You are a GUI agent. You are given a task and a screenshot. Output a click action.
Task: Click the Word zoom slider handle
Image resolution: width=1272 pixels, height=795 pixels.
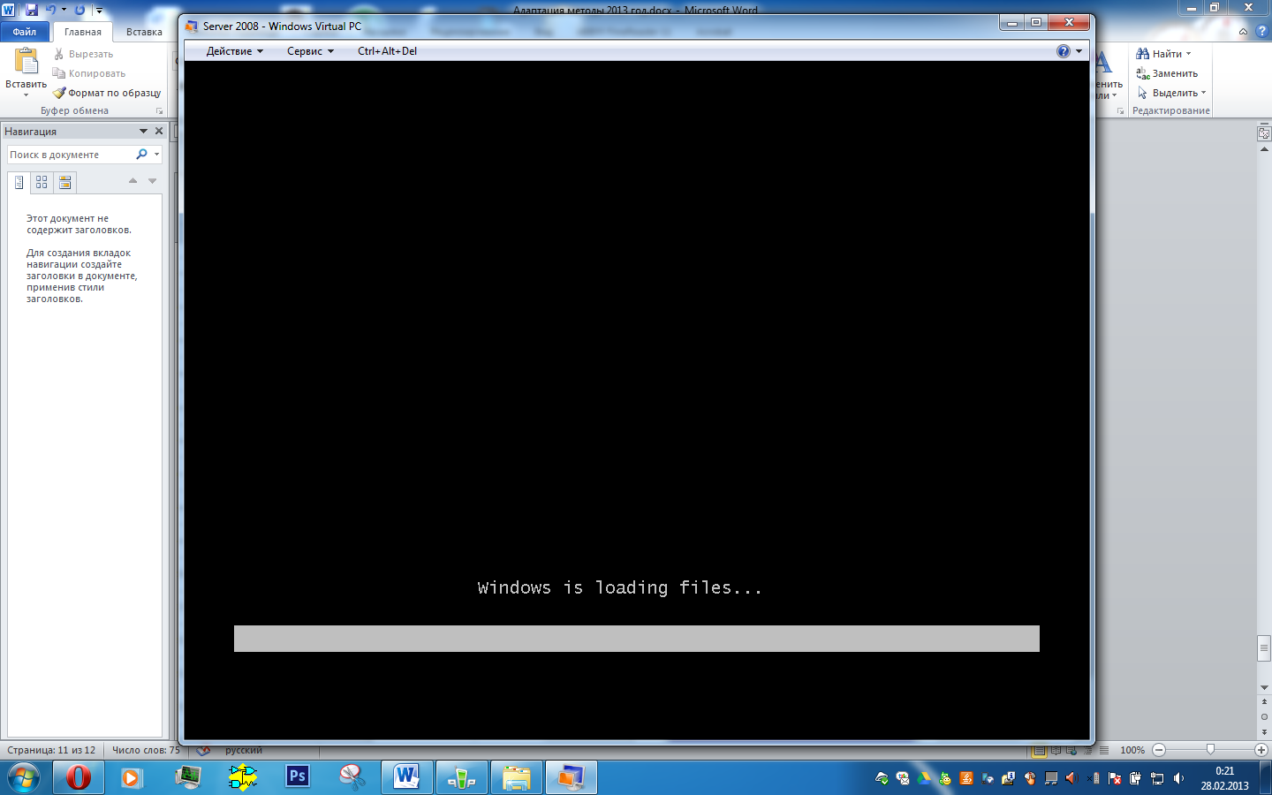click(x=1210, y=750)
